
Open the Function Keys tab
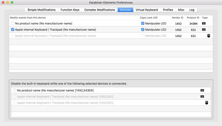[x=70, y=10]
